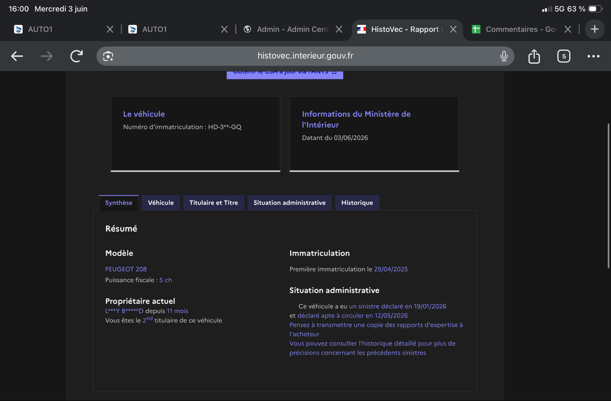Tap the microphone icon in address bar

[x=504, y=56]
